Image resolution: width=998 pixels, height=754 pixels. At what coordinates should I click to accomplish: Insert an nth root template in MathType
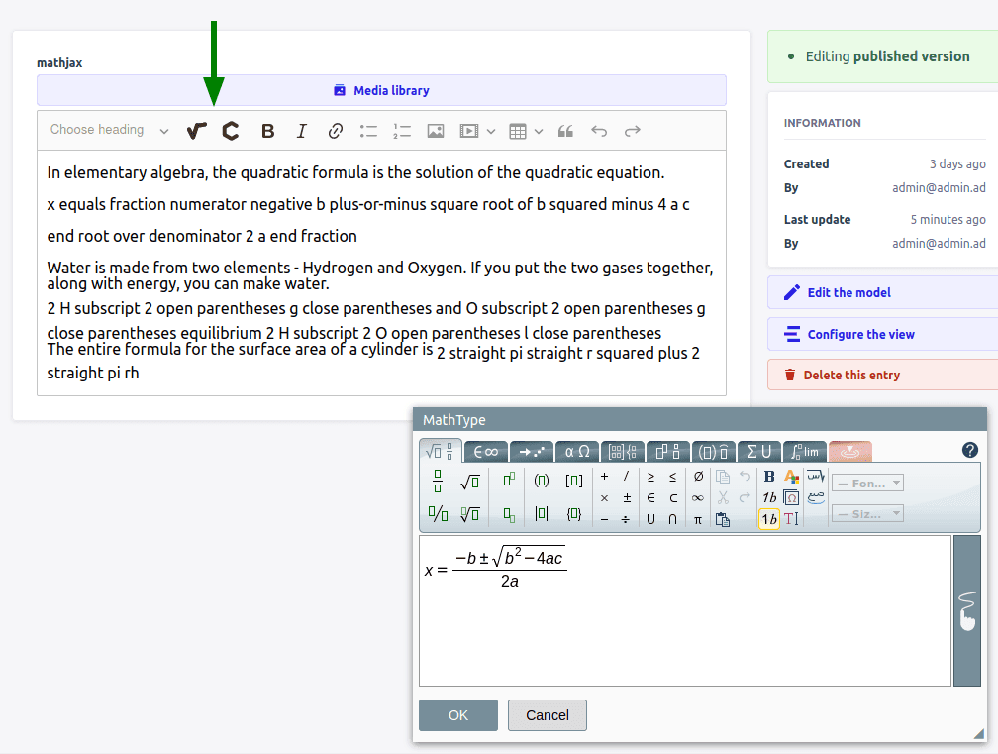(x=469, y=513)
